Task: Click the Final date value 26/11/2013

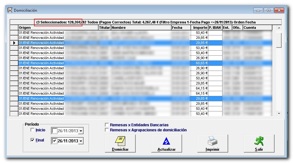Action: pos(68,141)
